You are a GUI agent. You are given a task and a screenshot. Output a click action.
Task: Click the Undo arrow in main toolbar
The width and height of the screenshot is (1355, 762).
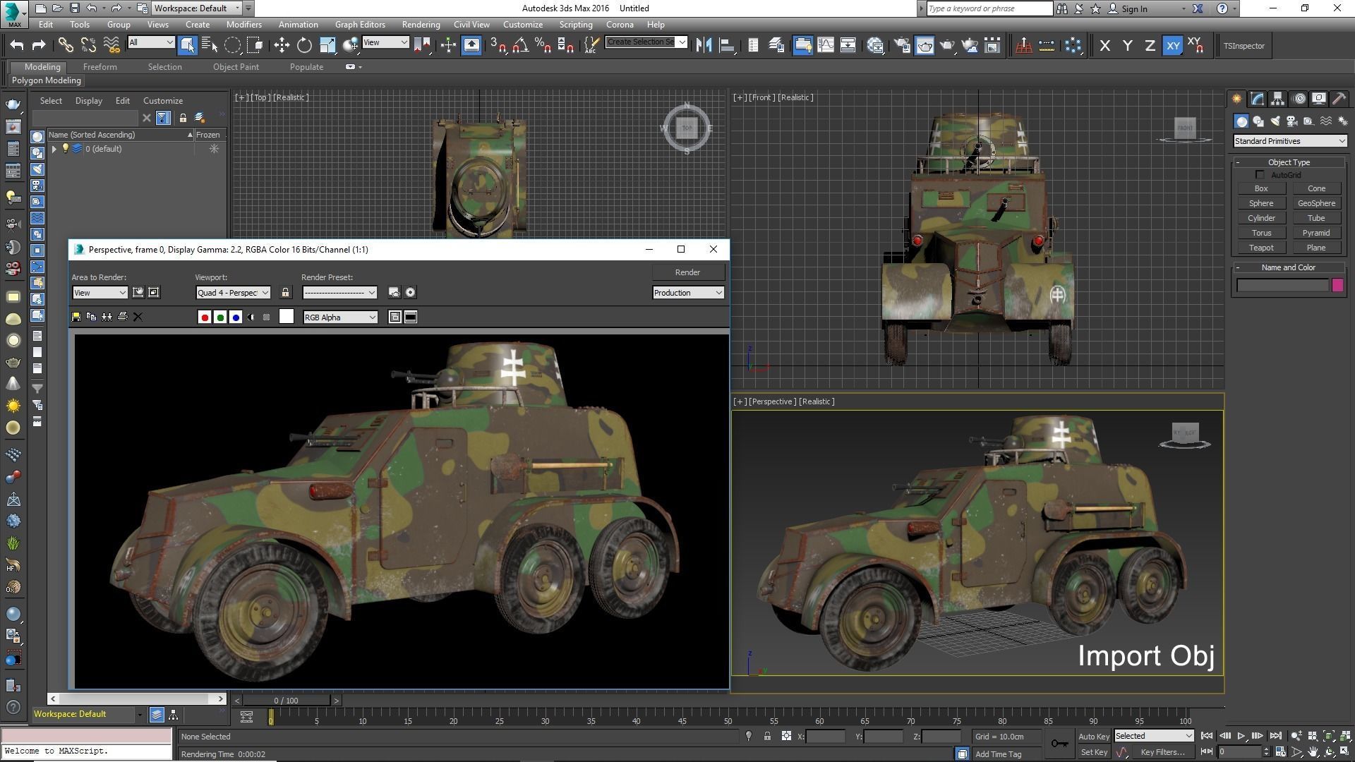[17, 46]
